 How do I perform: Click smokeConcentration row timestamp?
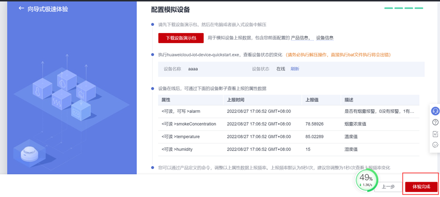coord(259,124)
